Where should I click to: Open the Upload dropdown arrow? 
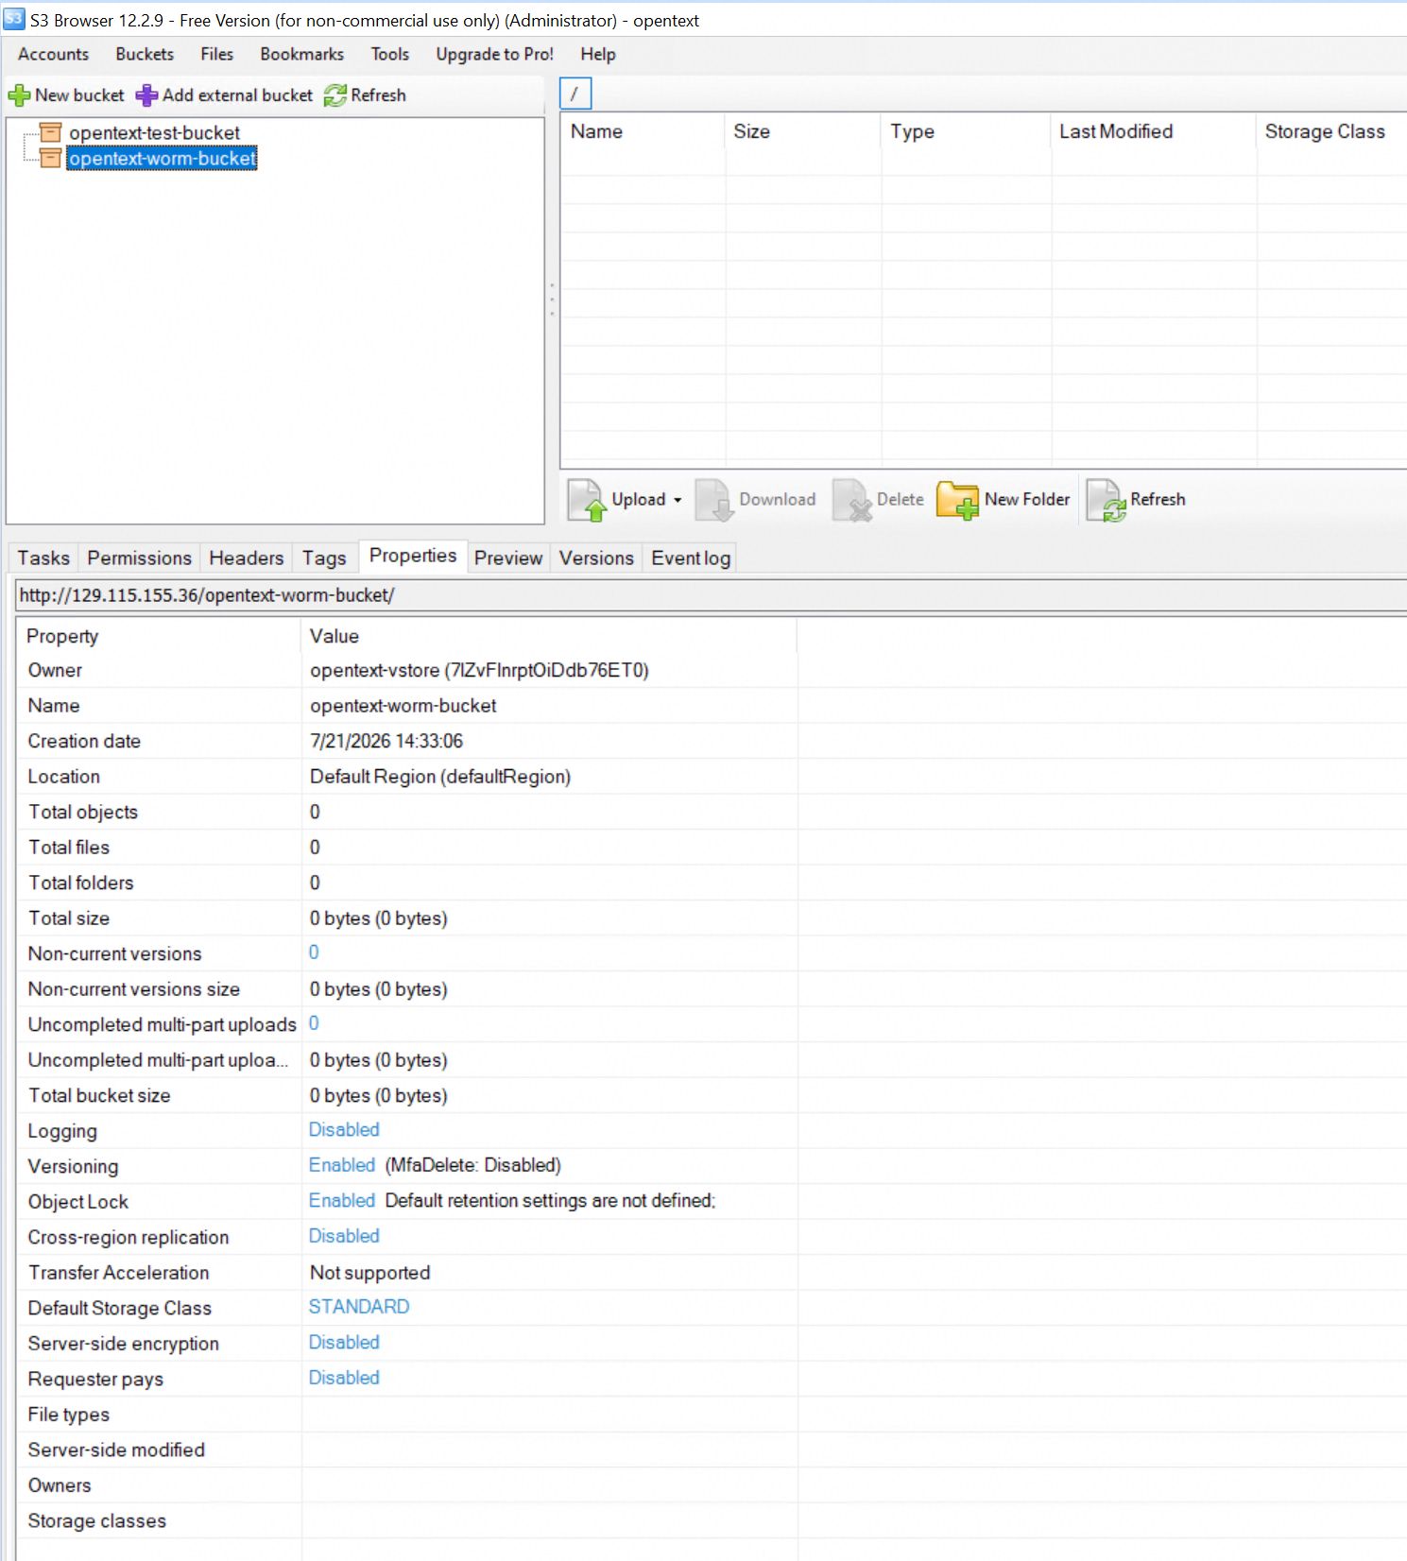(678, 500)
